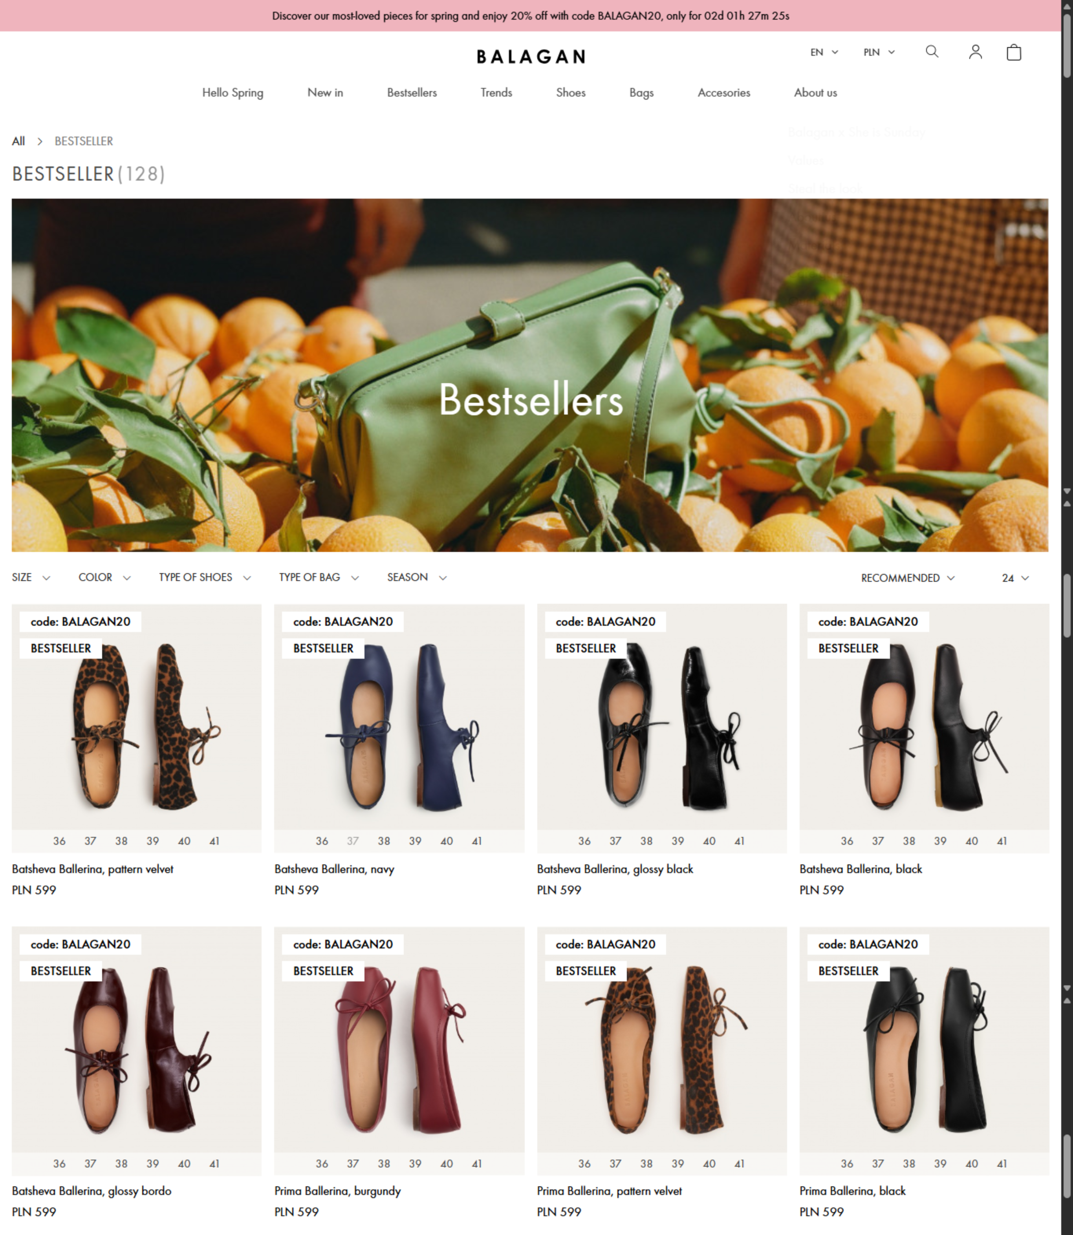Select size 40 for Prima burgundy

[447, 1164]
